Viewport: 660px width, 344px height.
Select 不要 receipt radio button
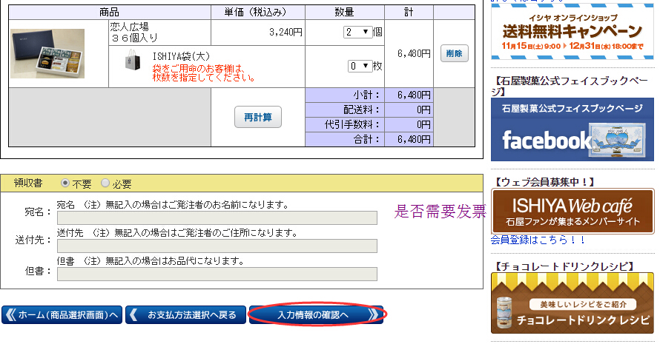[65, 183]
